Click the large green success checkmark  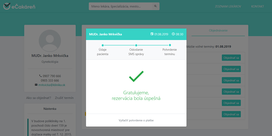click(x=136, y=76)
